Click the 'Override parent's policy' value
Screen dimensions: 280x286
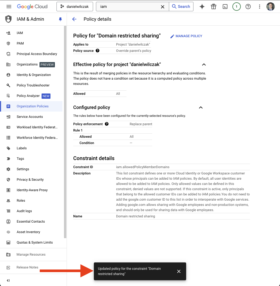pyautogui.click(x=134, y=51)
